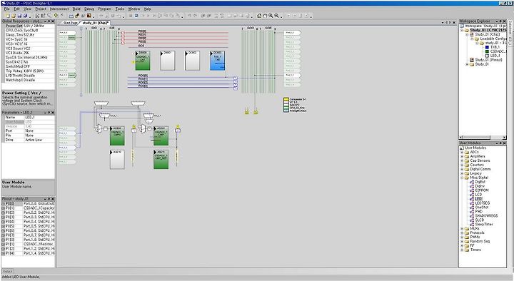Select the Loadable Configurations tree node
The image size is (514, 281).
pyautogui.click(x=493, y=39)
